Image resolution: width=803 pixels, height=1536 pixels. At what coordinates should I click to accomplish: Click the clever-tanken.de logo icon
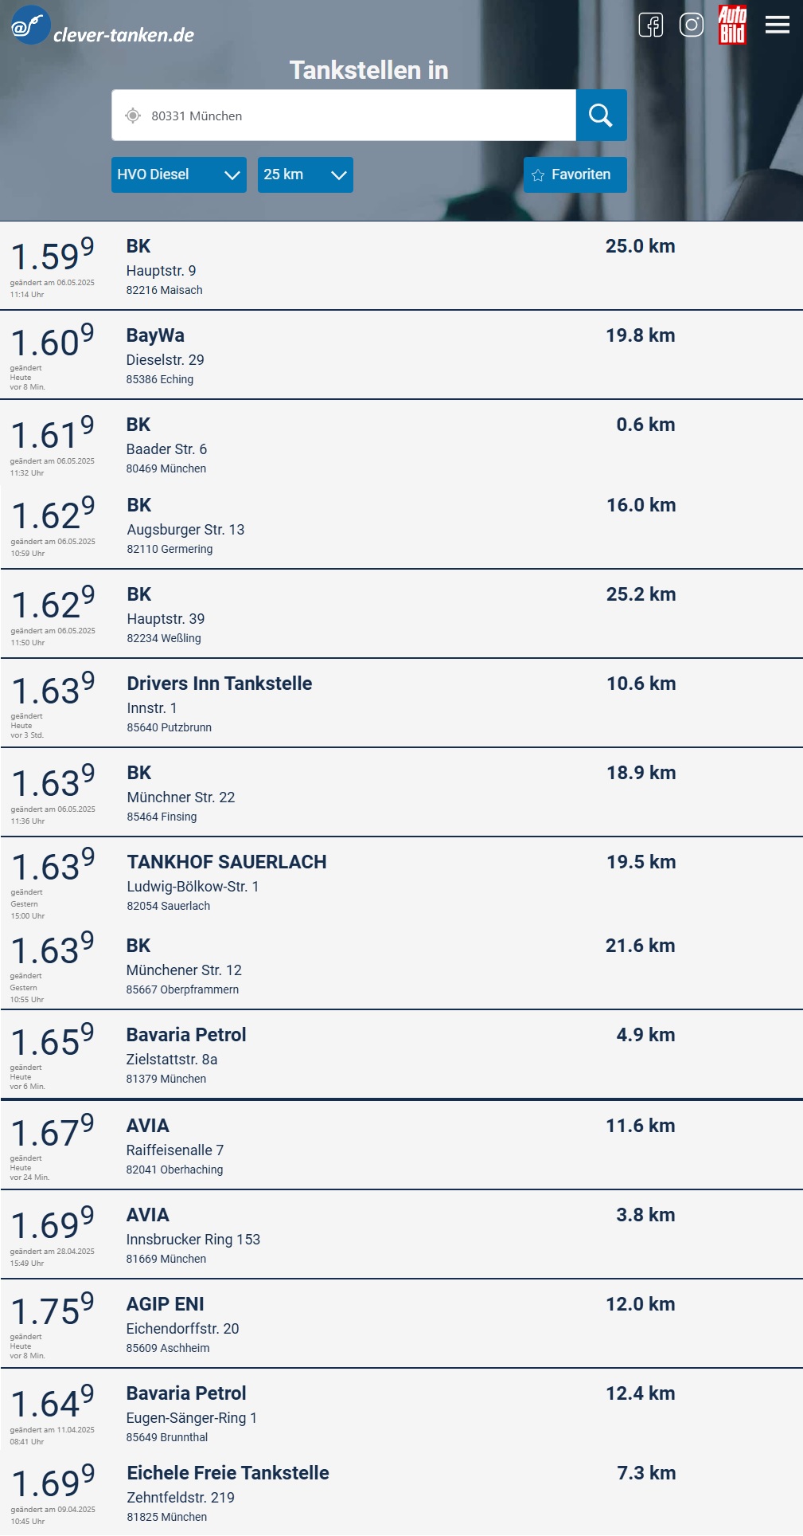pos(30,25)
